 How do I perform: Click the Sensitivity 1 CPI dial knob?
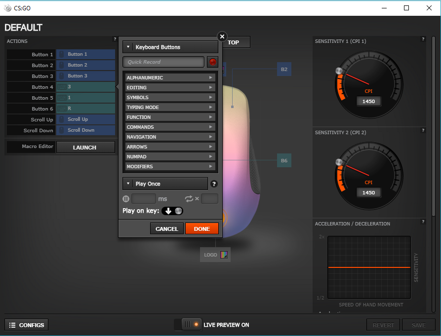pos(339,72)
